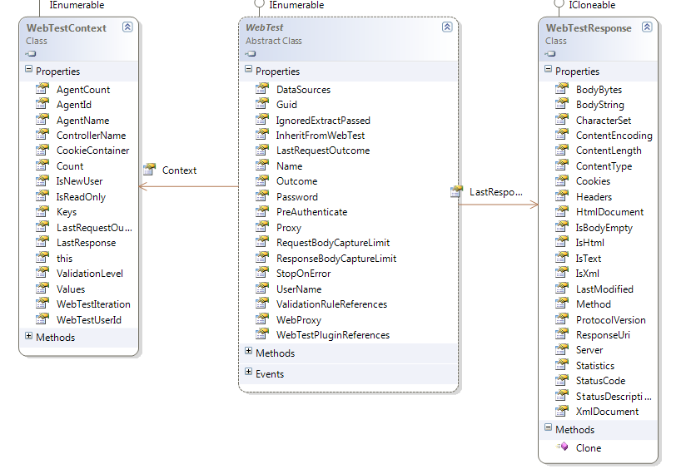Click the Cookies property icon
The height and width of the screenshot is (469, 691).
(x=562, y=180)
